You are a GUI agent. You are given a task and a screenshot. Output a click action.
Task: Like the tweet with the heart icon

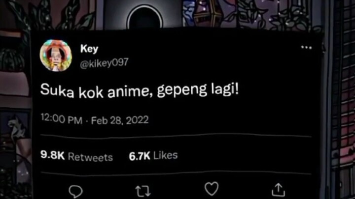pyautogui.click(x=212, y=189)
